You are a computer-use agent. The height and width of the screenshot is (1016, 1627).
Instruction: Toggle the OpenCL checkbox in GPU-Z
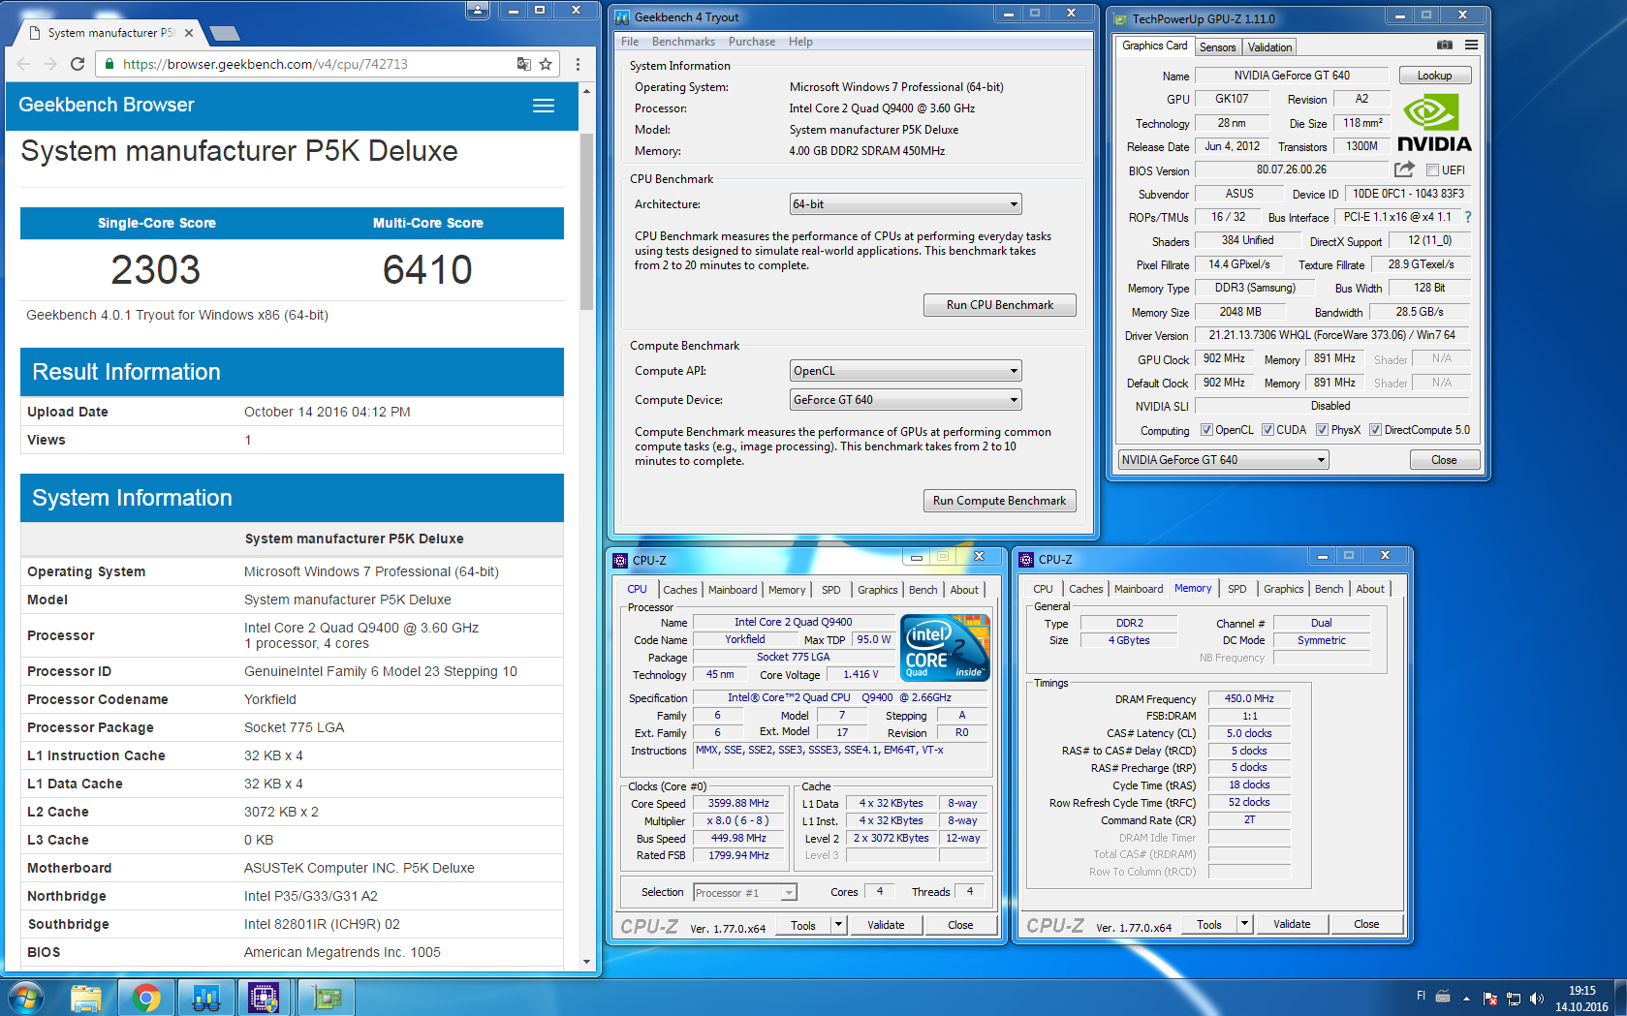[x=1206, y=430]
